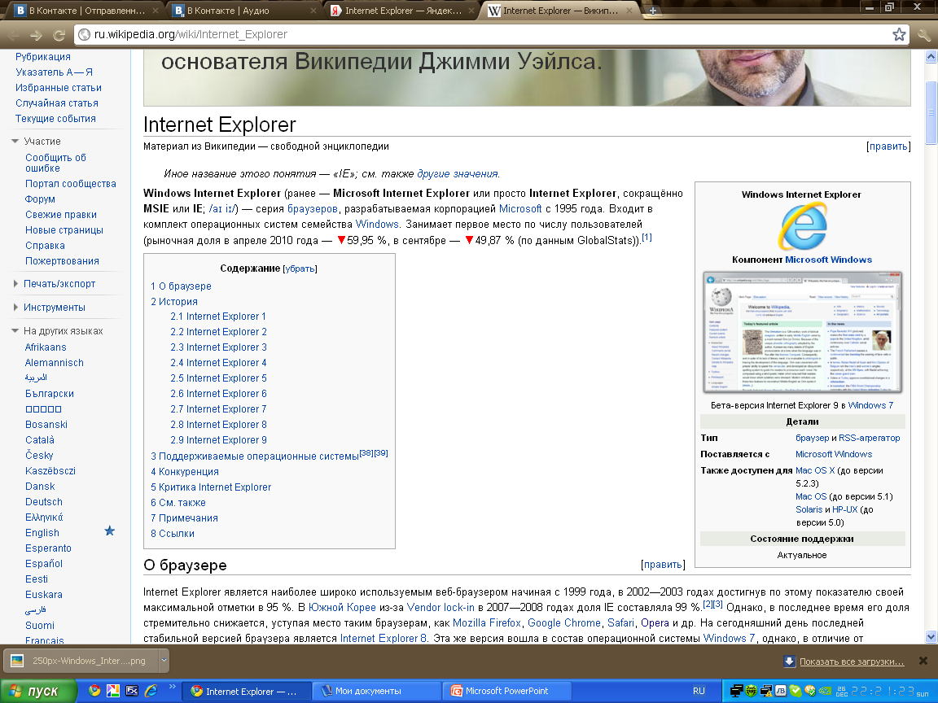Launch Internet Explorer from quick launch
The image size is (938, 703).
coord(151,691)
